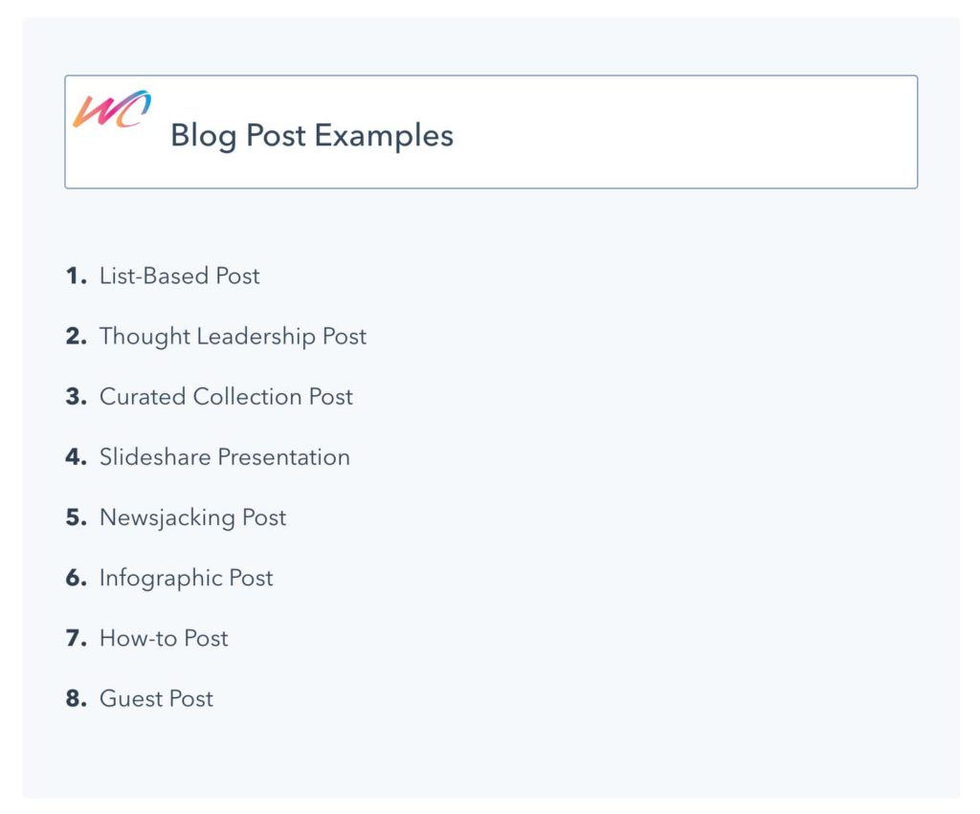Click the number 5 list marker
This screenshot has width=980, height=814.
click(77, 517)
